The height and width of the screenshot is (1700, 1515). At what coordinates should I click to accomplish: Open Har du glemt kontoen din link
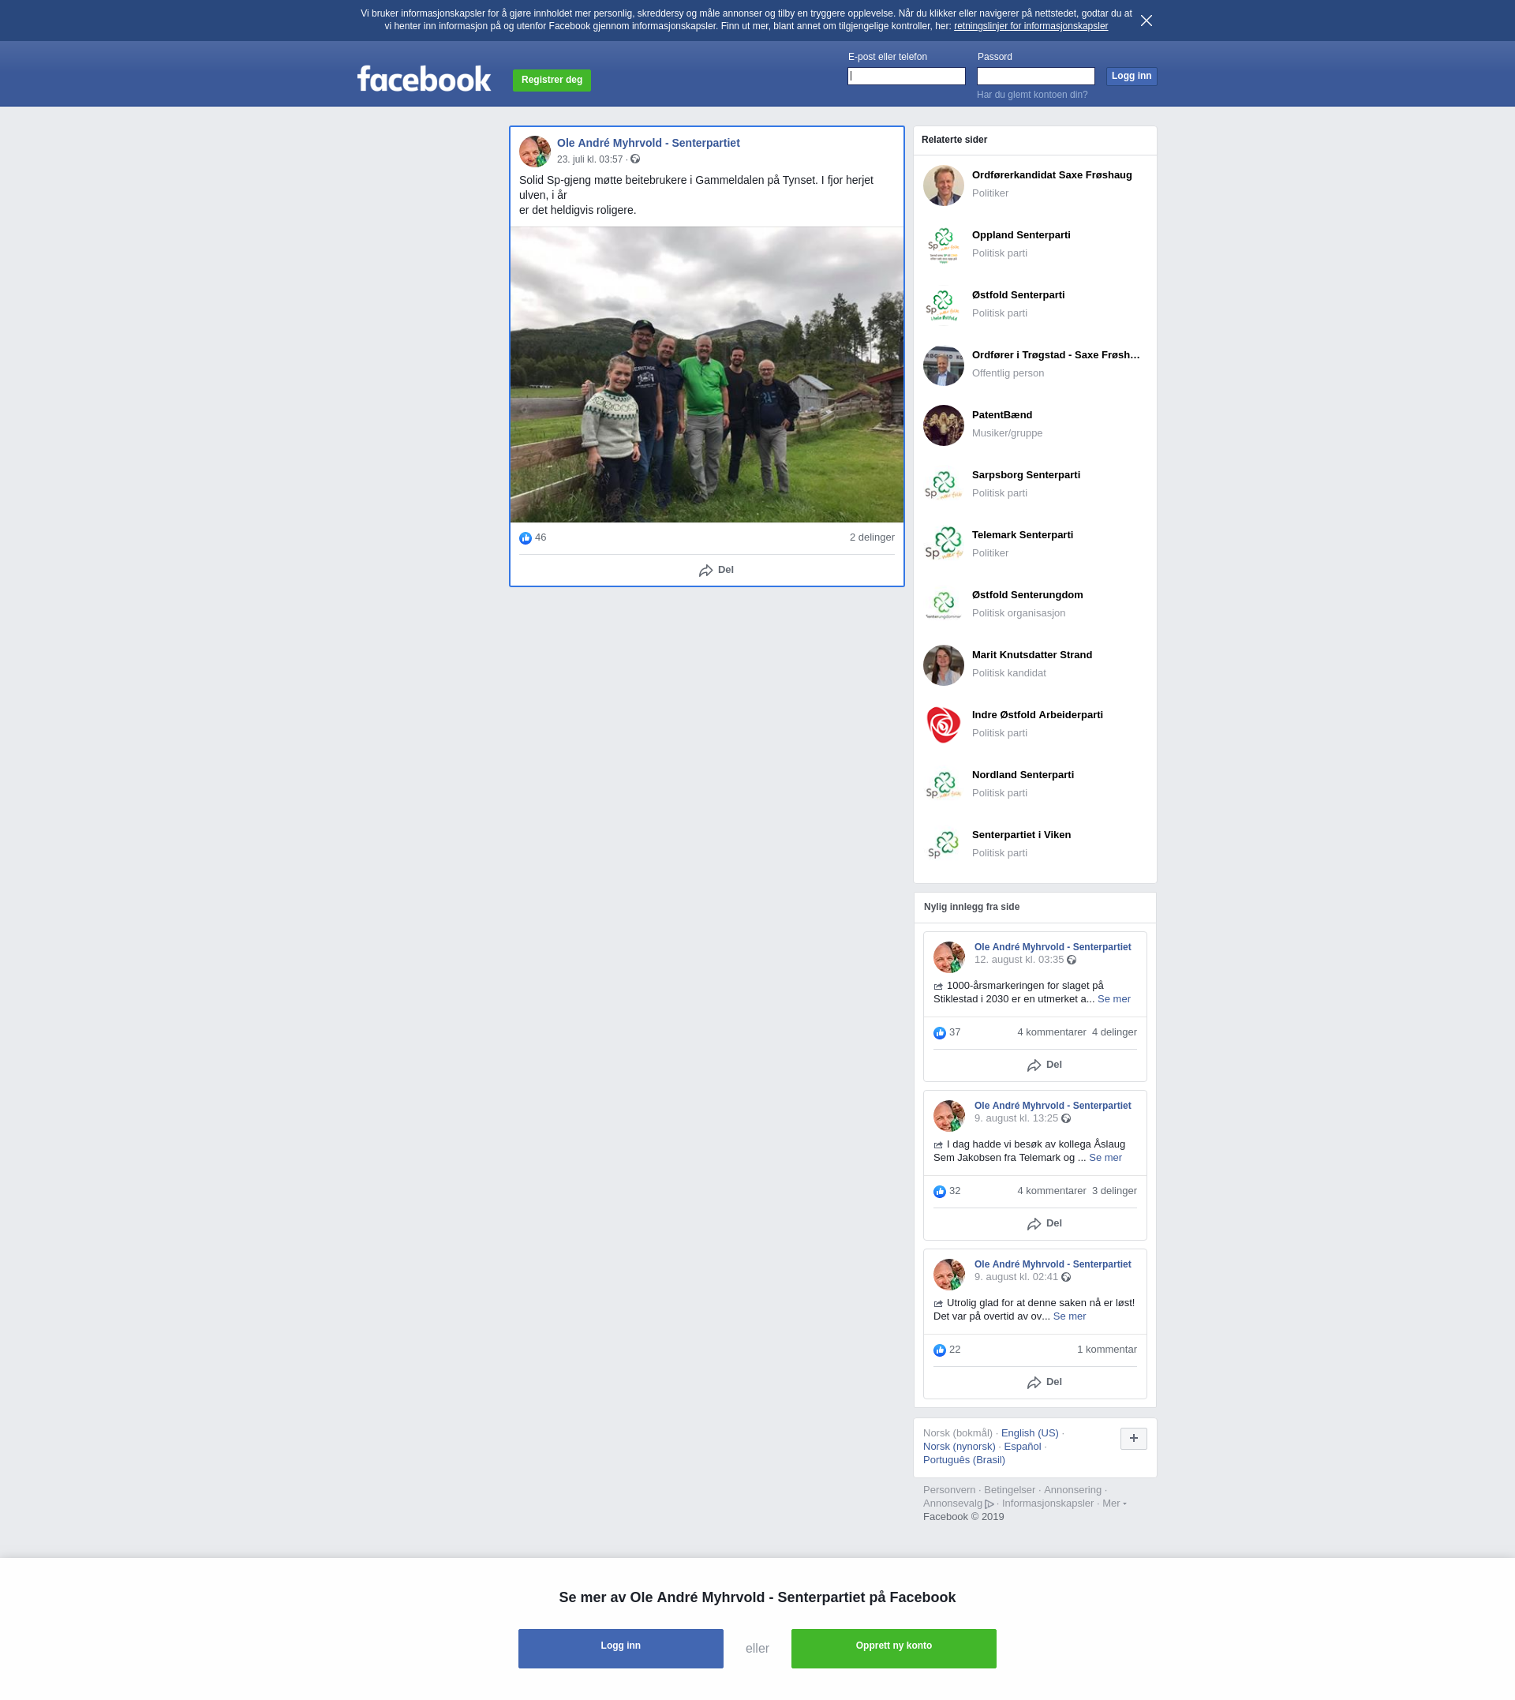click(x=1031, y=95)
